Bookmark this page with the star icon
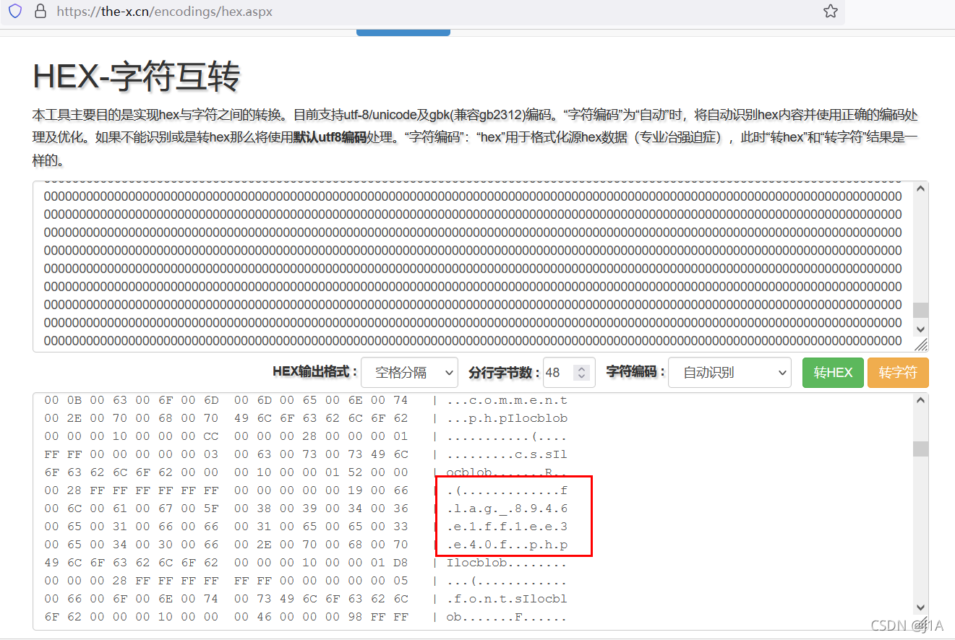Image resolution: width=955 pixels, height=640 pixels. click(x=831, y=11)
